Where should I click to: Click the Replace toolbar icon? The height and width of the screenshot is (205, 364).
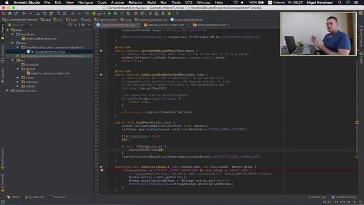coord(65,14)
